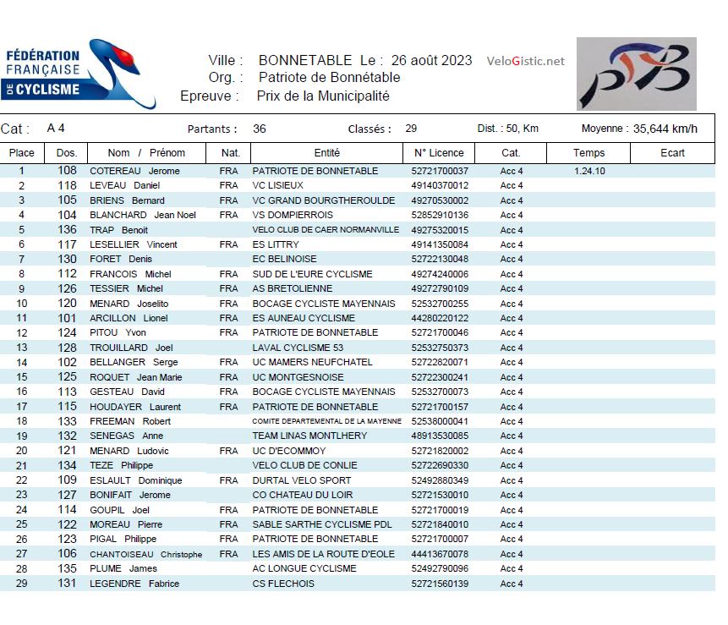Select rider FRANCOIS Michel

click(x=130, y=274)
